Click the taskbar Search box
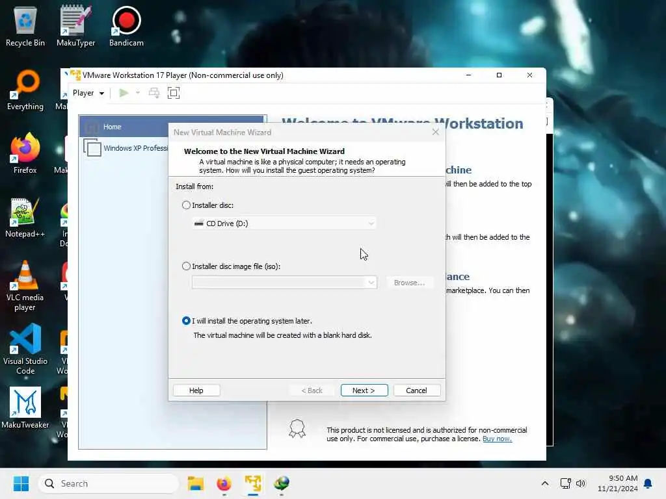Screen dimensions: 666x499 coord(109,483)
